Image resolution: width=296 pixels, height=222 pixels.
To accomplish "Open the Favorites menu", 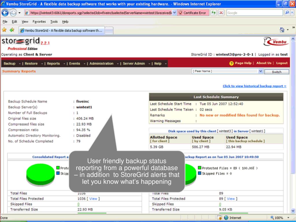I will point(39,22).
